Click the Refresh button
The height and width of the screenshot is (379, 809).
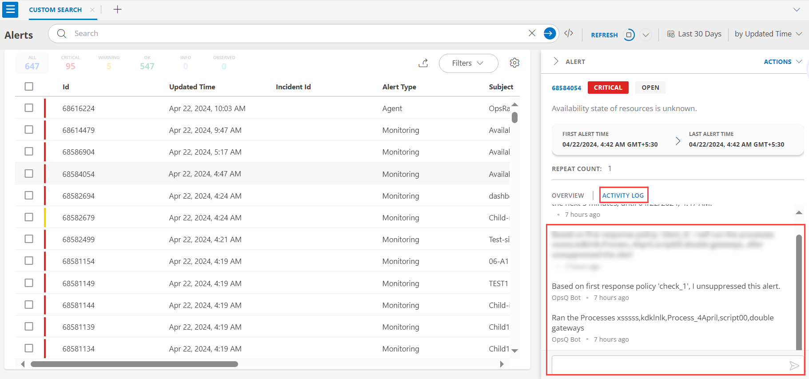click(x=604, y=35)
